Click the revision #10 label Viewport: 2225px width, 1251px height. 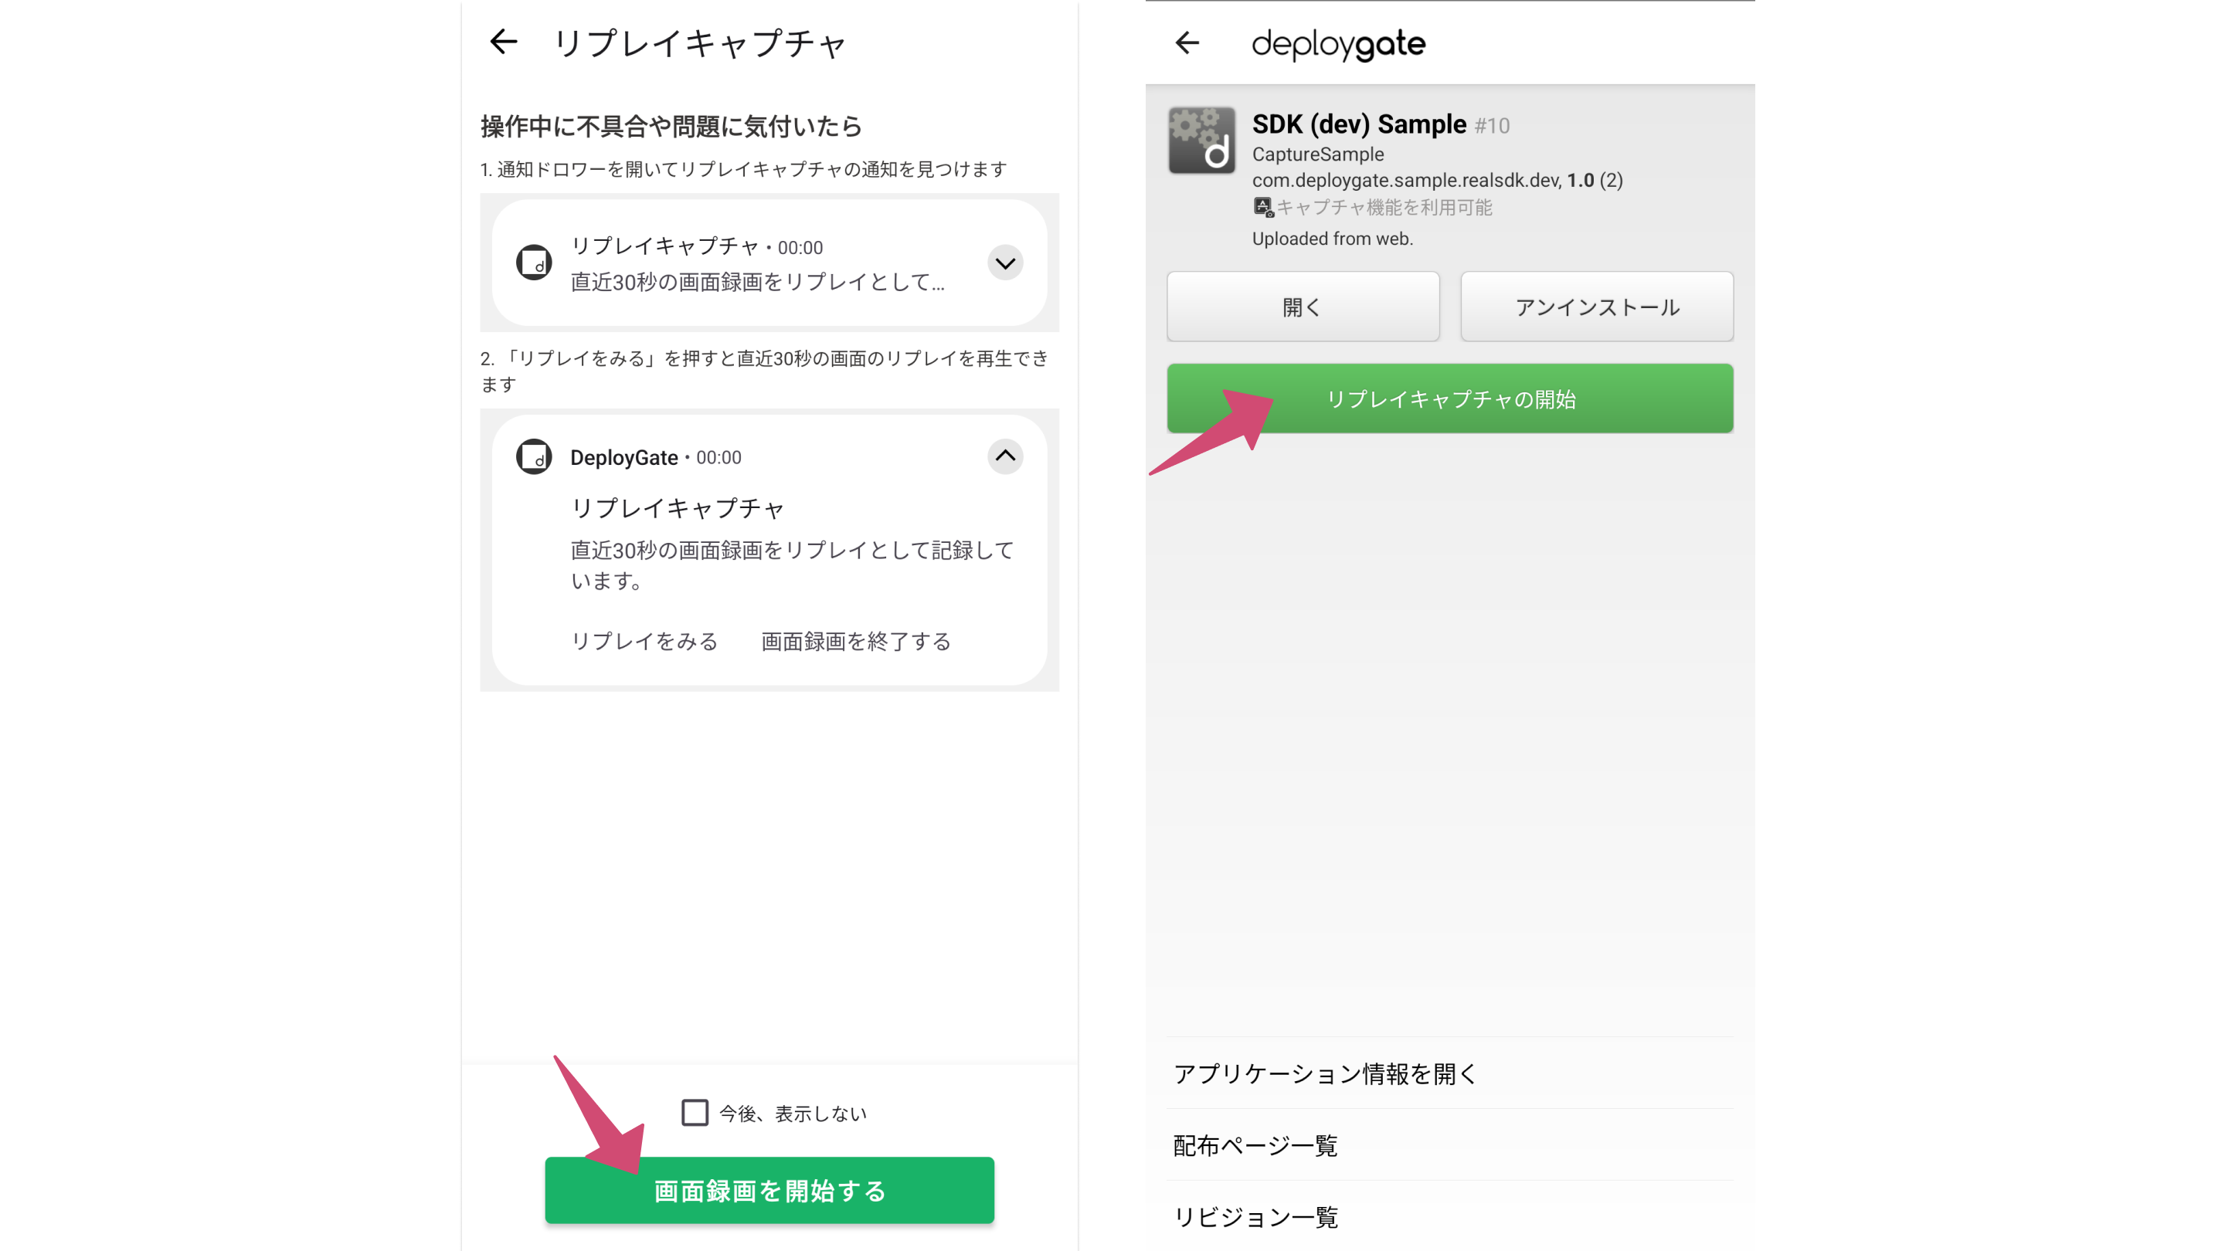(x=1492, y=126)
